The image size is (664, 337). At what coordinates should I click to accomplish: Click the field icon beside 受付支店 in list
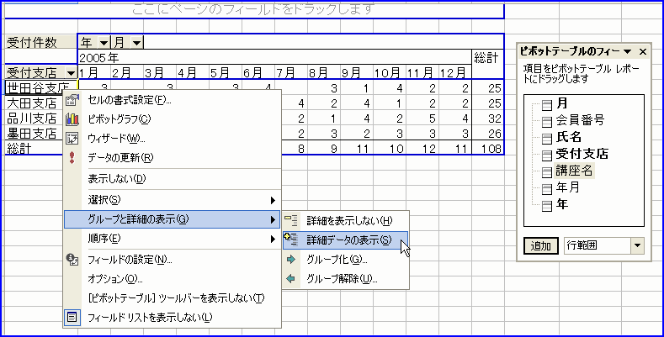(547, 155)
